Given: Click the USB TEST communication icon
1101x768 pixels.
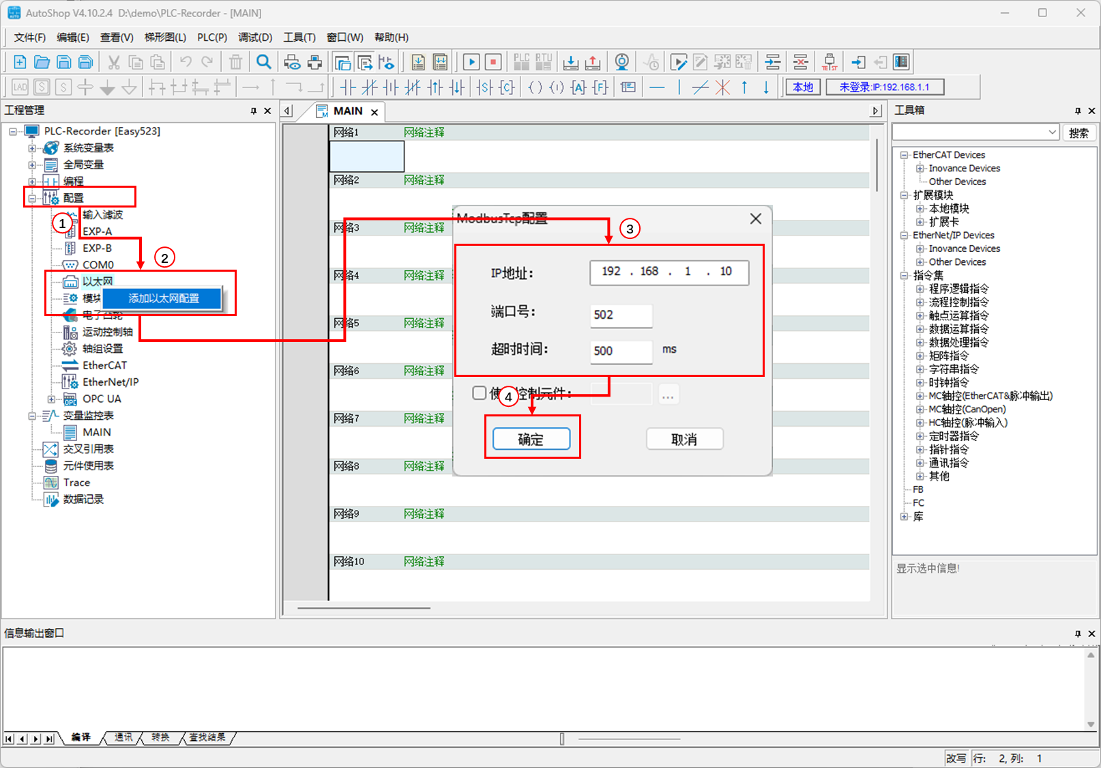Looking at the screenshot, I should point(830,62).
